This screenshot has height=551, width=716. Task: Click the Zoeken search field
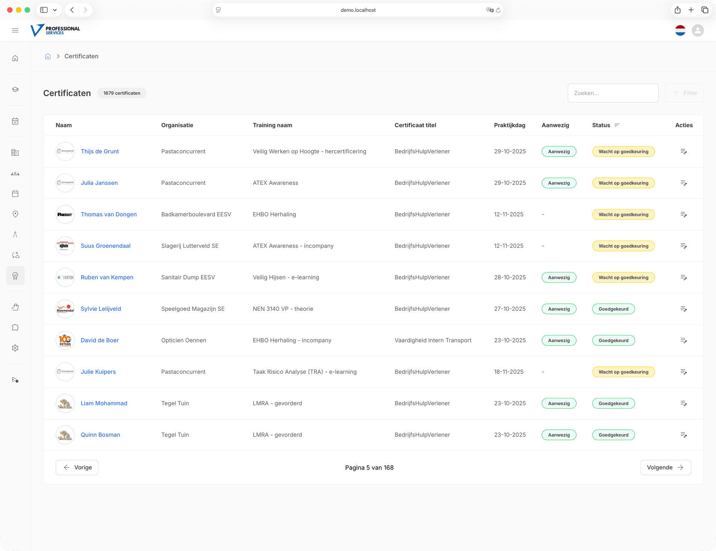(x=613, y=93)
